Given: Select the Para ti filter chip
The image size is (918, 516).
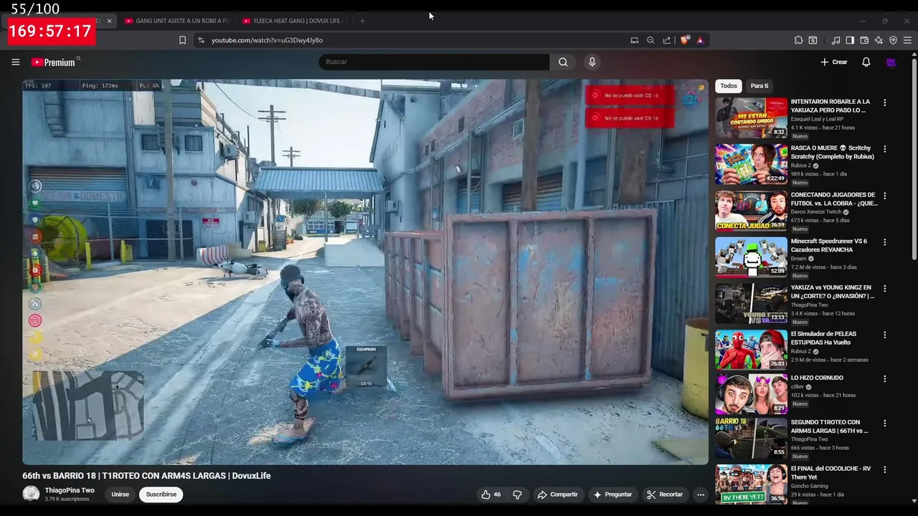Looking at the screenshot, I should point(760,86).
